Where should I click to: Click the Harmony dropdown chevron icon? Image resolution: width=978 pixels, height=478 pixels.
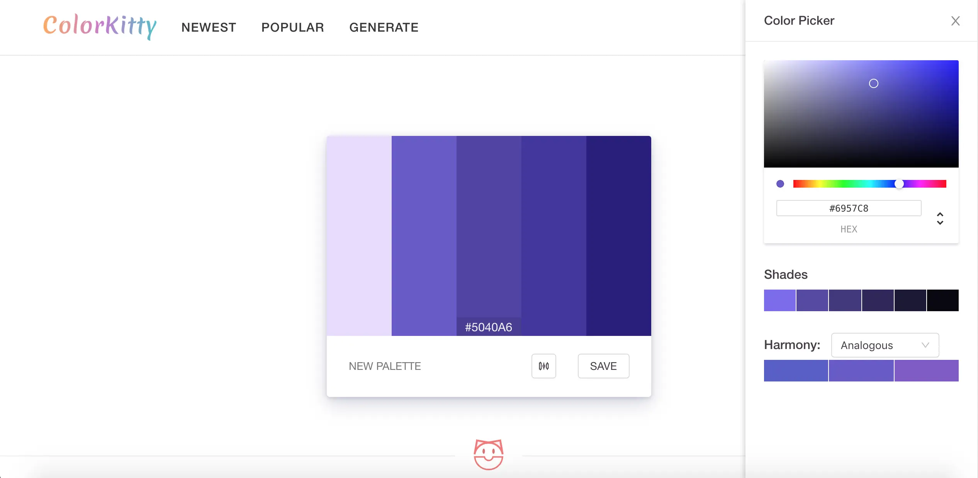pyautogui.click(x=926, y=345)
